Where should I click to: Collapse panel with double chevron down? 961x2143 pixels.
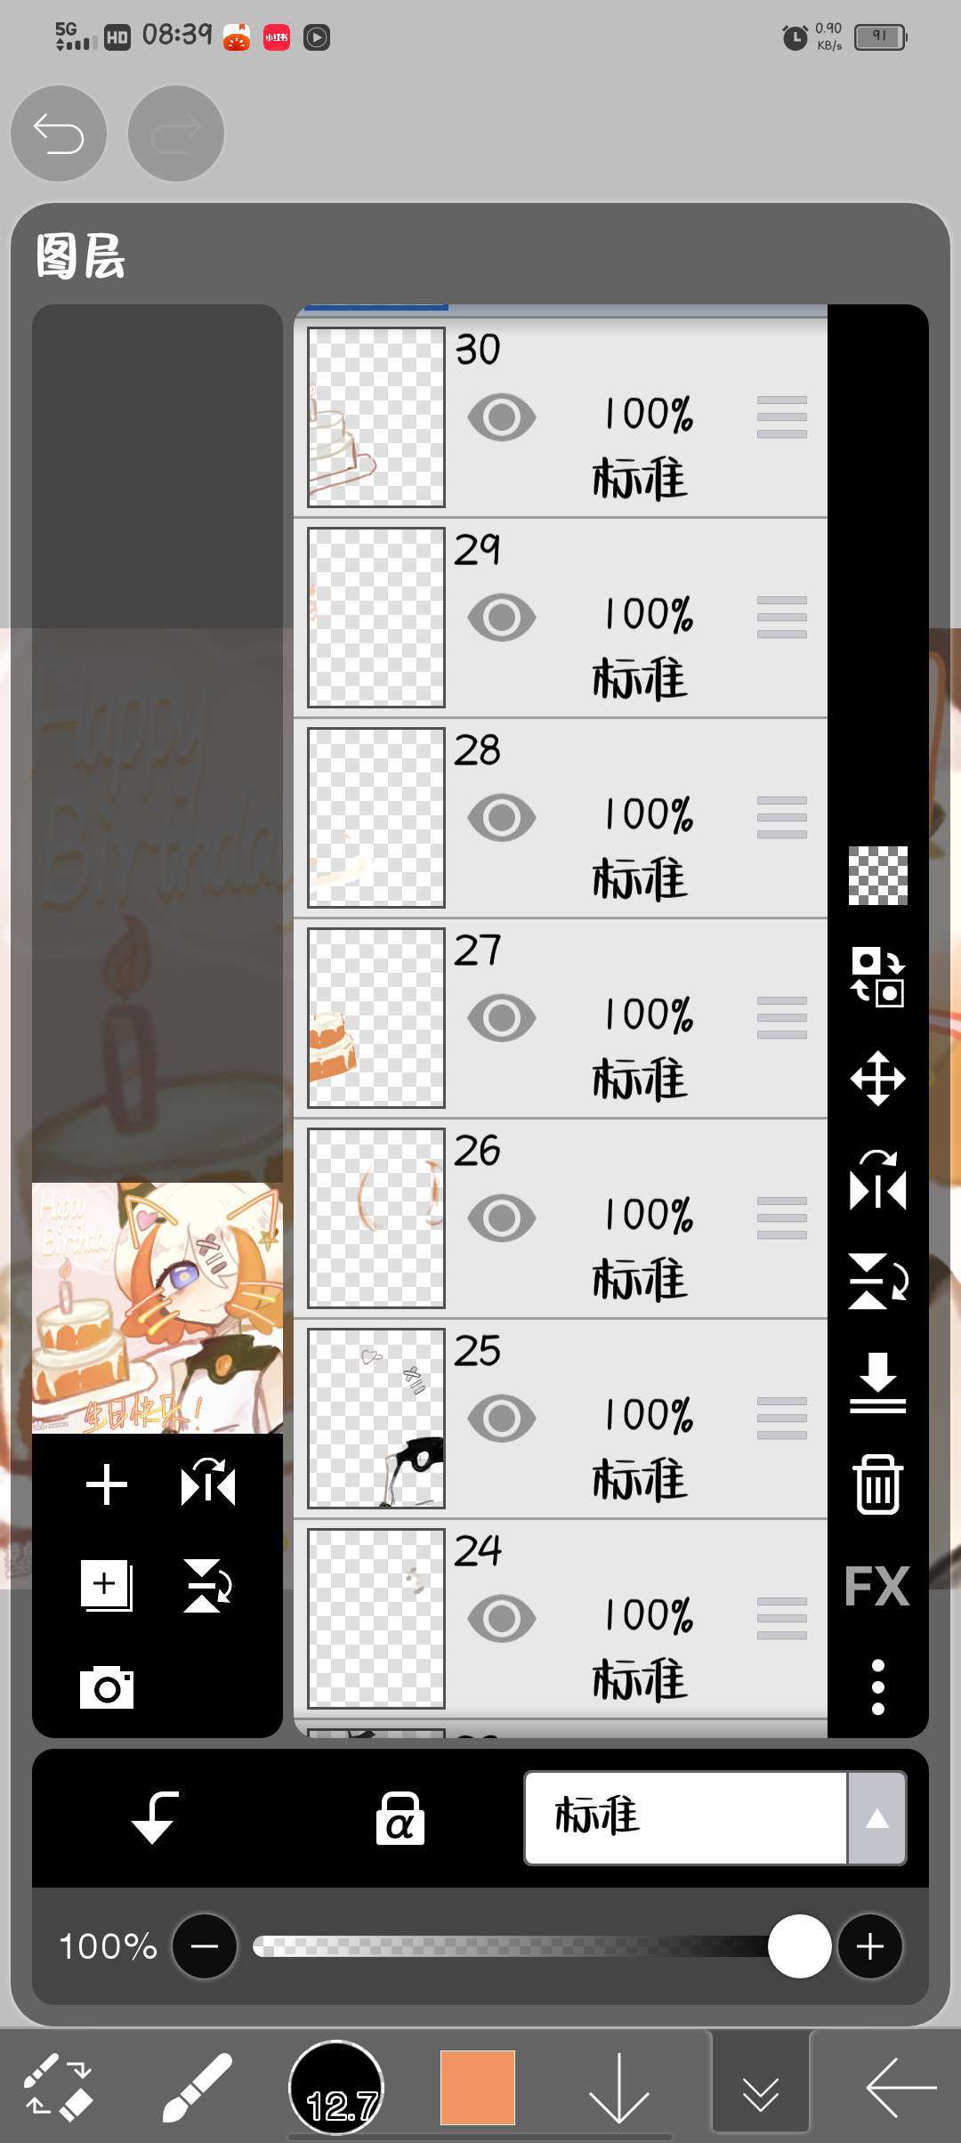pos(761,2087)
